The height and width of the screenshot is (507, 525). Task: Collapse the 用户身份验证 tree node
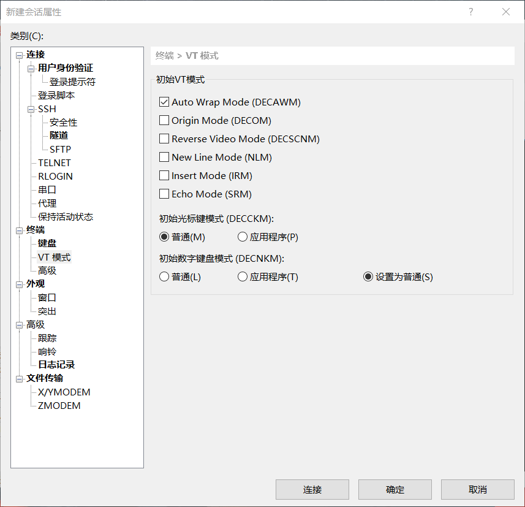(31, 69)
